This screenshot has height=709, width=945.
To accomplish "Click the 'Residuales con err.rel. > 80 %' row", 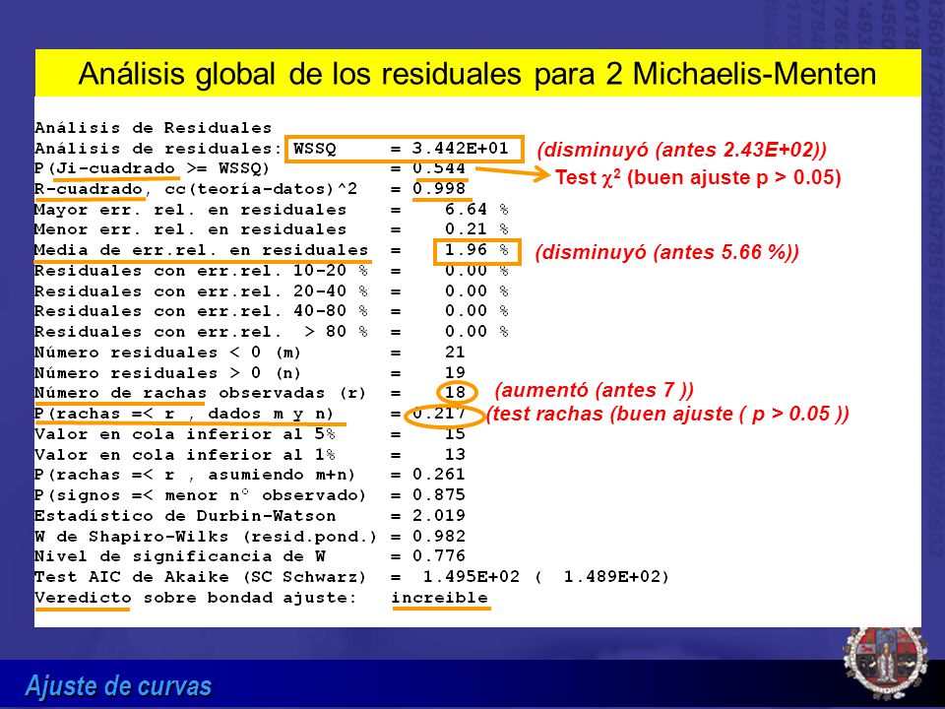I will (272, 332).
